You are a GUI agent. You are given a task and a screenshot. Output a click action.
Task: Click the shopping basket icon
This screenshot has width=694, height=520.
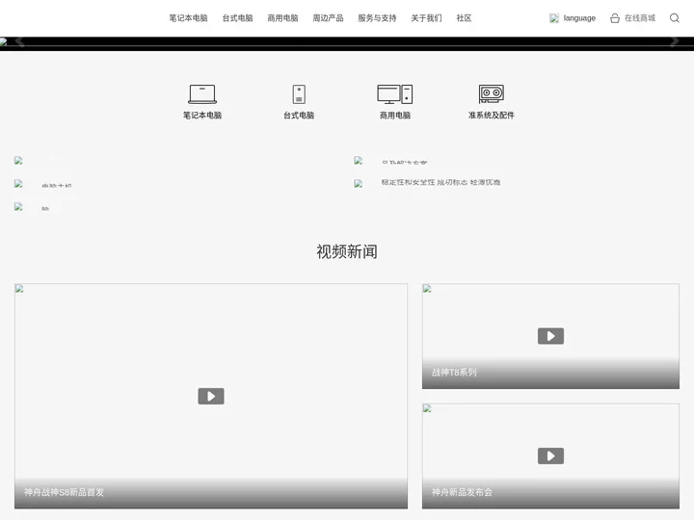(x=615, y=18)
